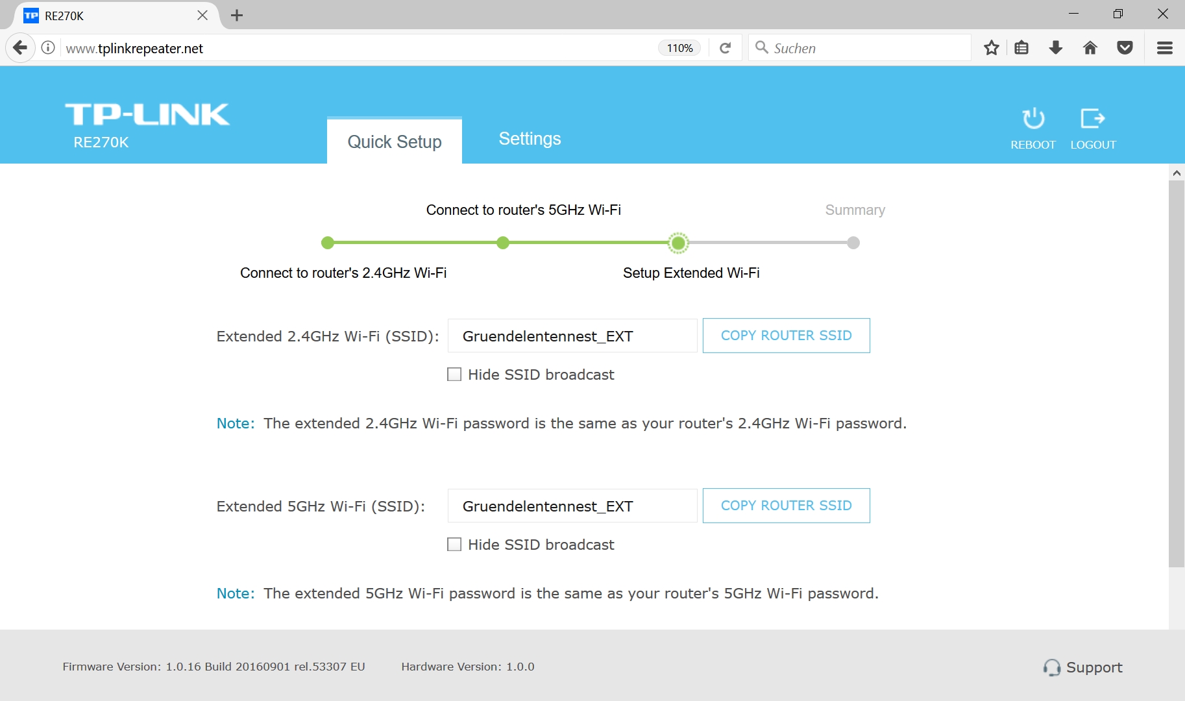Click the 'Setup Extended Wi-Fi' step label
This screenshot has height=701, width=1185.
pos(691,273)
